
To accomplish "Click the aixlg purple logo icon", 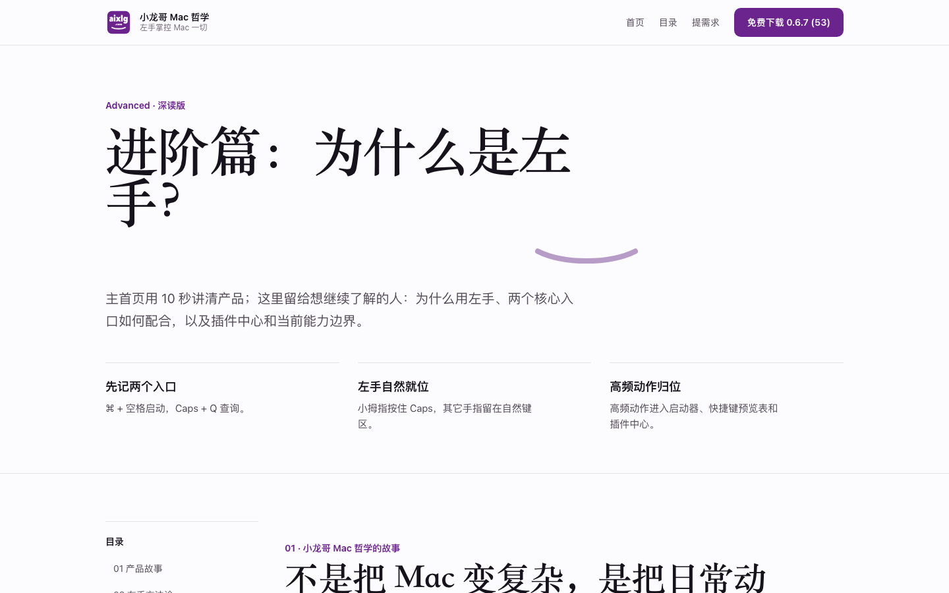I will click(119, 22).
